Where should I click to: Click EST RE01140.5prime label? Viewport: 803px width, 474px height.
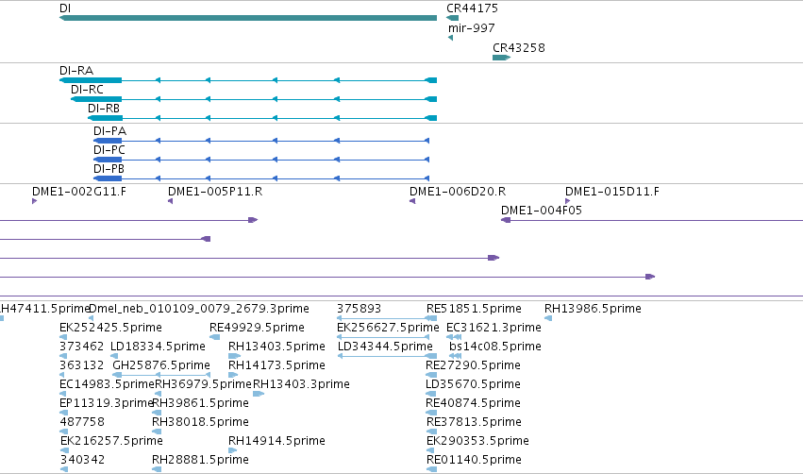[475, 460]
